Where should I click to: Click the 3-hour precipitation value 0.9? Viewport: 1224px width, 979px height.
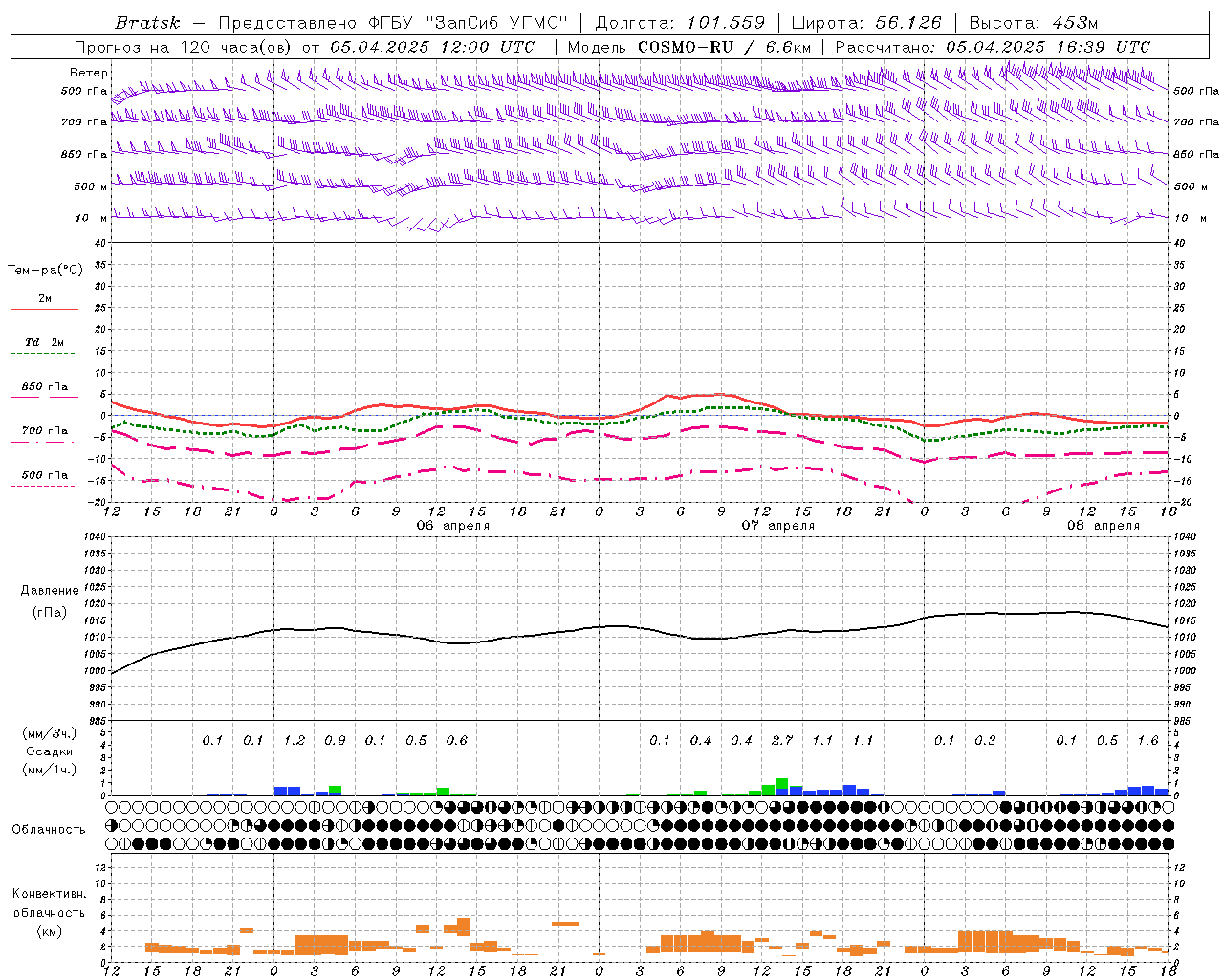pos(335,741)
